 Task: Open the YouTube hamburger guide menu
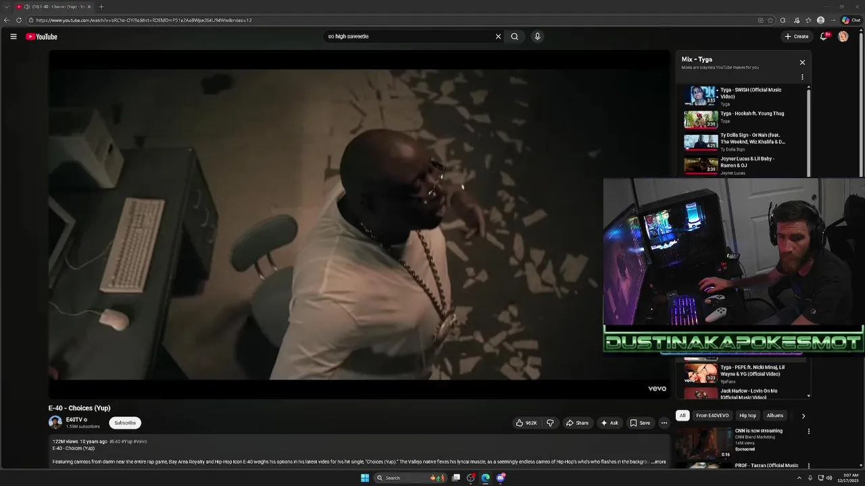pos(14,36)
